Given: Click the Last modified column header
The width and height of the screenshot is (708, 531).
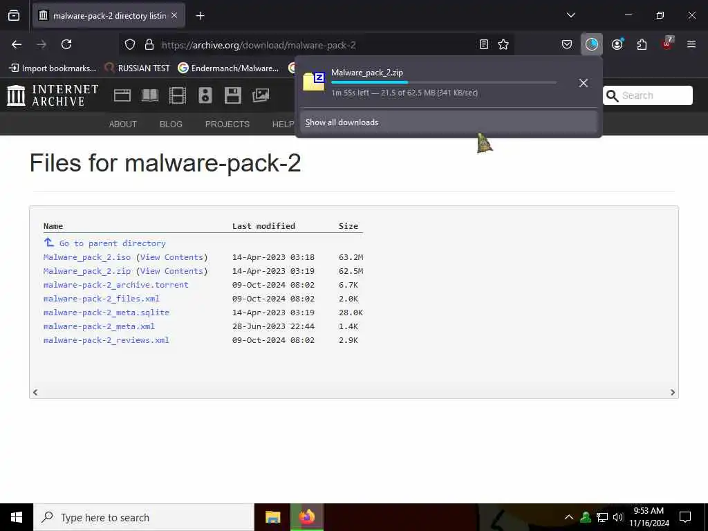Looking at the screenshot, I should [263, 226].
